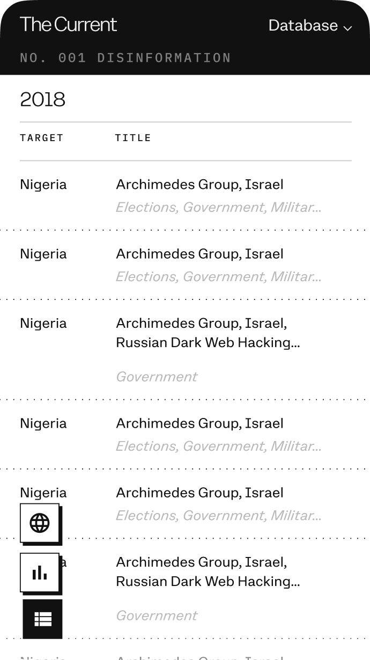370x660 pixels.
Task: Click the first Government tag text
Action: click(x=157, y=377)
